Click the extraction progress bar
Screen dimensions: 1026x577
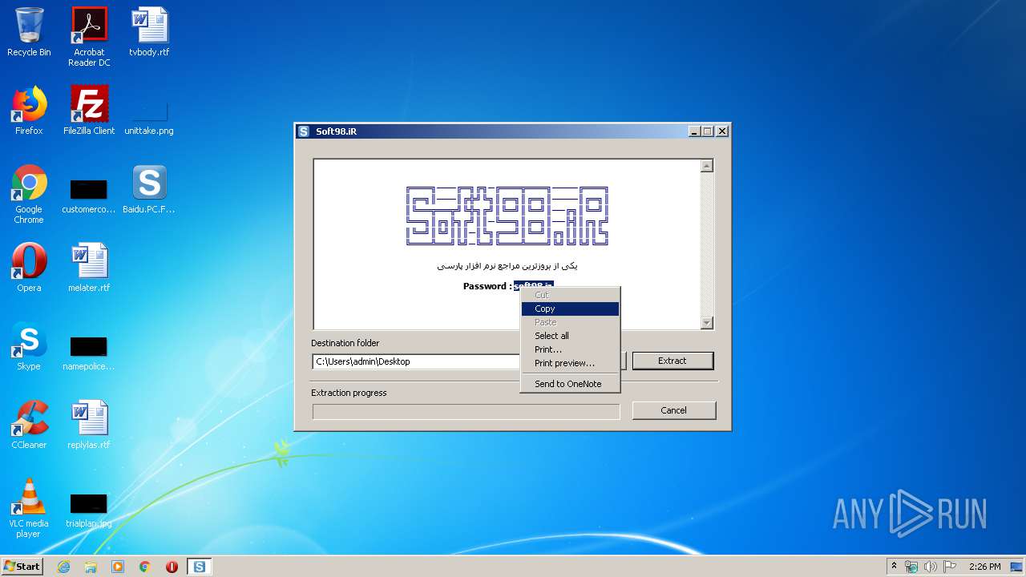pyautogui.click(x=466, y=411)
